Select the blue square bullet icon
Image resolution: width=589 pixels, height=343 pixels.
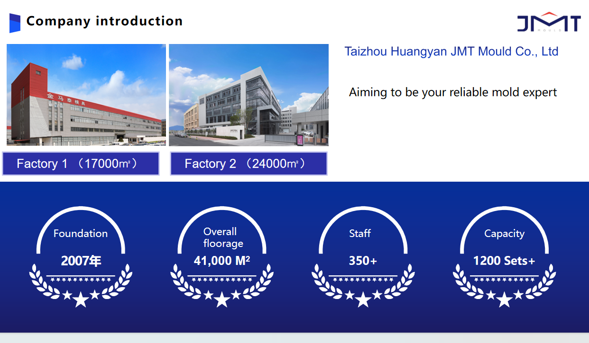click(15, 21)
